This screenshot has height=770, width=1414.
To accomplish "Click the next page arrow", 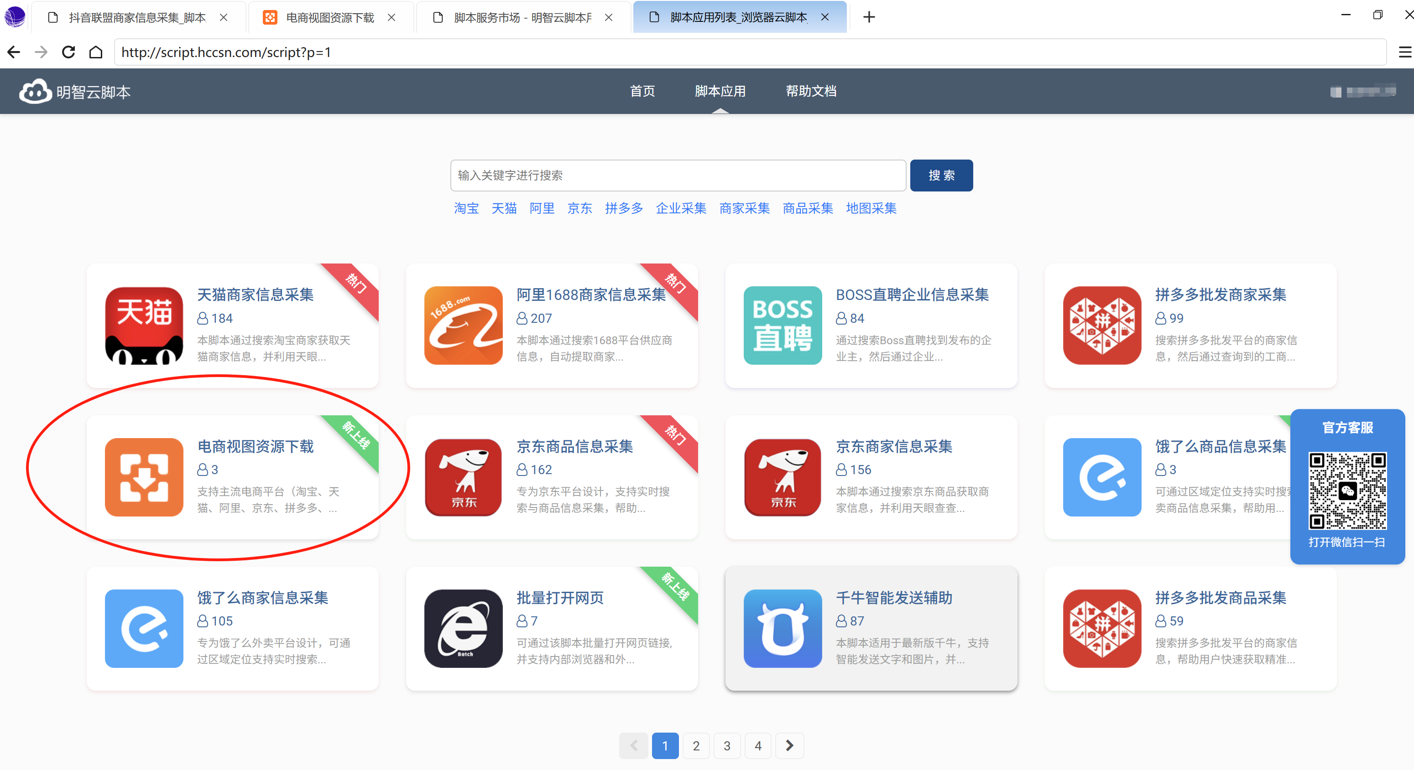I will tap(789, 746).
